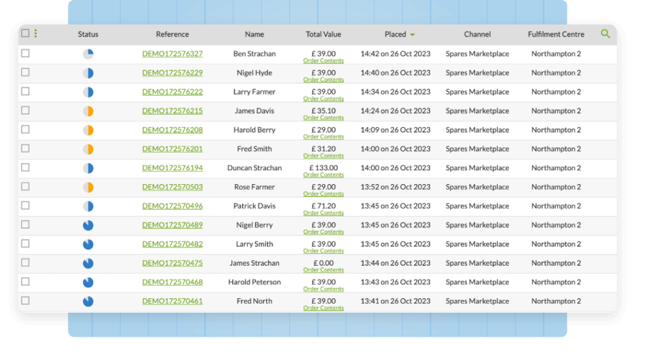Click blue status icon for James Strachan
Viewport: 649px width, 357px height.
(88, 263)
